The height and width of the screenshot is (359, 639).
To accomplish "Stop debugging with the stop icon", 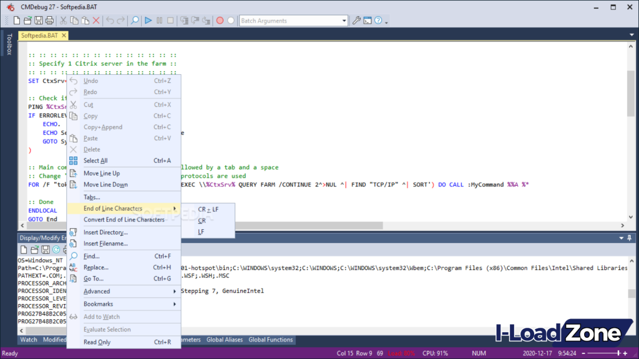I will click(x=170, y=20).
